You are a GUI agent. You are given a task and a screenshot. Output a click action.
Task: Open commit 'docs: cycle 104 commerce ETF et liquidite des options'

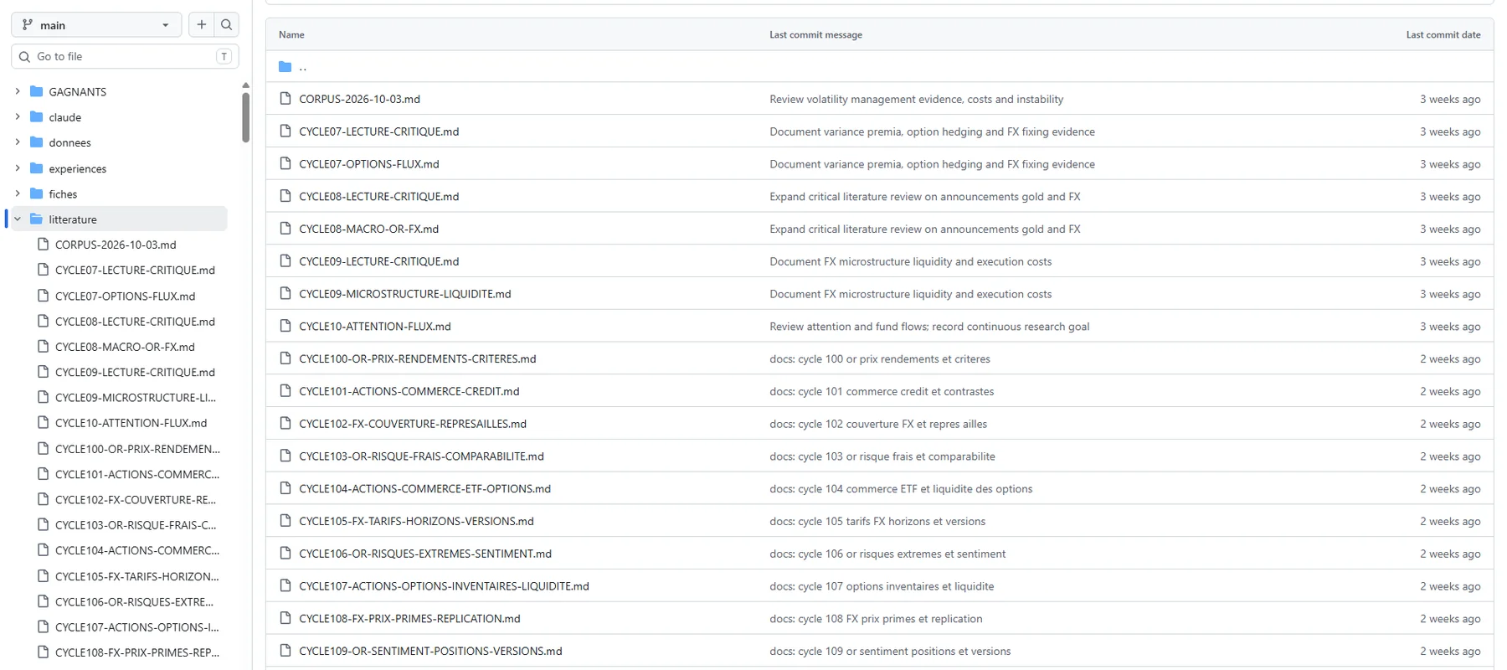901,488
